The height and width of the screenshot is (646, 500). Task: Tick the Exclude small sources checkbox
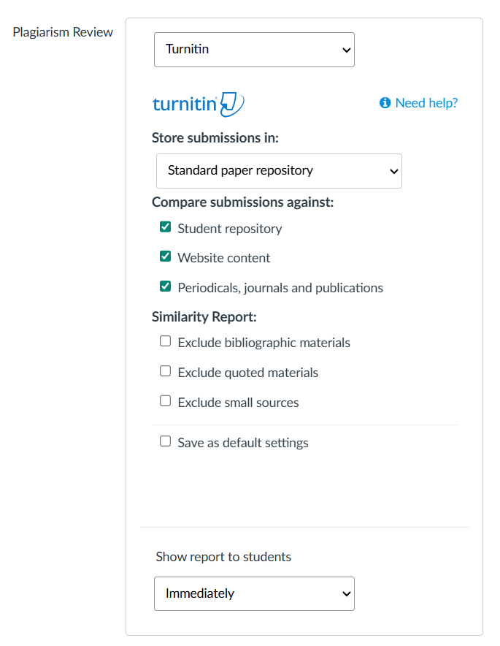tap(165, 401)
